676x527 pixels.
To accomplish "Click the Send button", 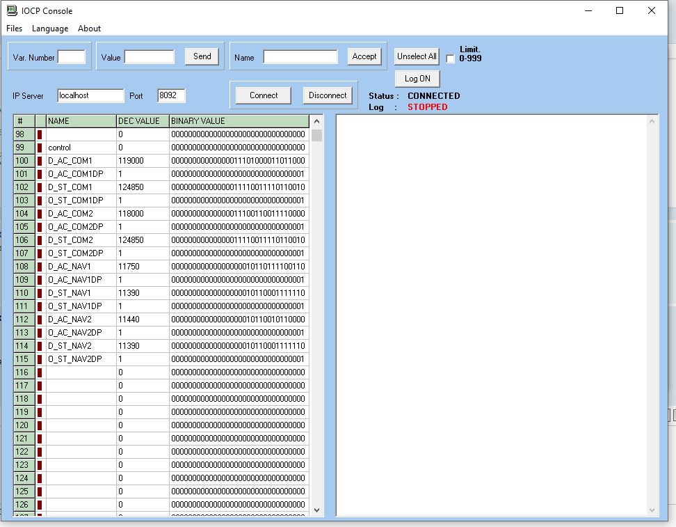I will point(201,56).
